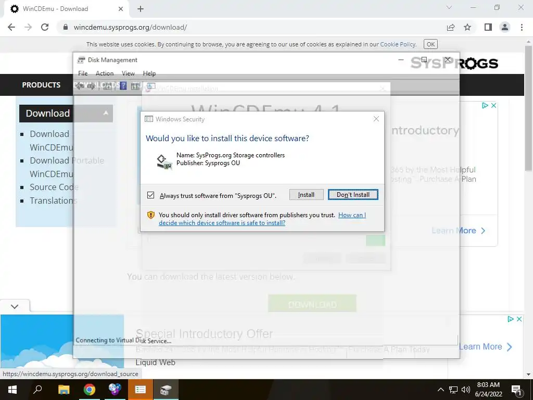Show hidden tray icons with the chevron
The height and width of the screenshot is (400, 533).
[x=440, y=390]
